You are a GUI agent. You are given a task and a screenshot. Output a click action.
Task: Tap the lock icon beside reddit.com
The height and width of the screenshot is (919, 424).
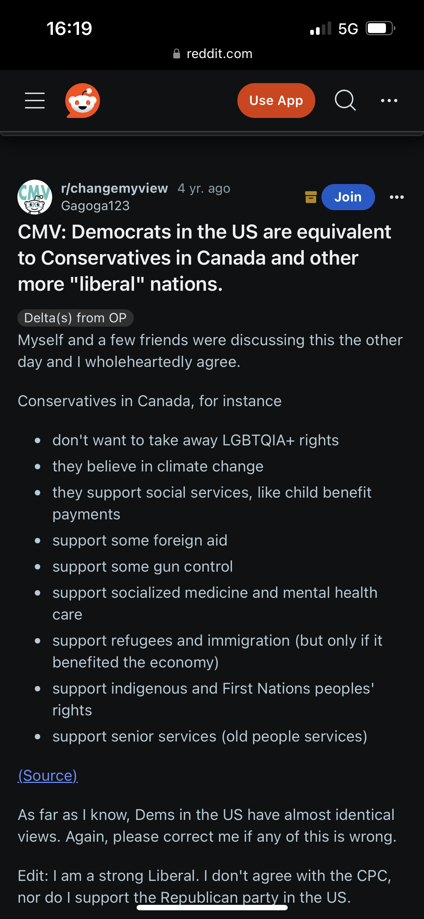click(x=176, y=54)
